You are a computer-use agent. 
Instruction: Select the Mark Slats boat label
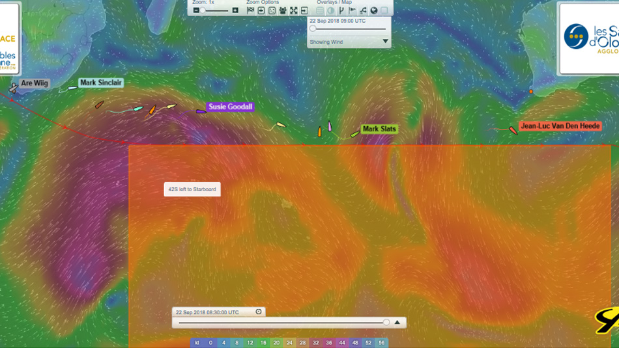pos(379,129)
